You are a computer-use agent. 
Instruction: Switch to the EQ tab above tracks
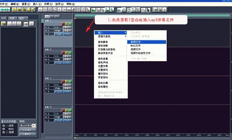(52, 16)
